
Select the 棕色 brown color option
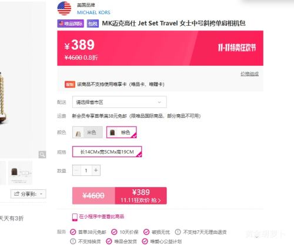pos(121,132)
